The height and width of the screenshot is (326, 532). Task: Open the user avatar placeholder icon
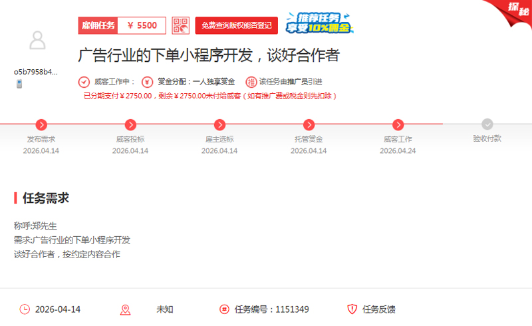click(38, 41)
